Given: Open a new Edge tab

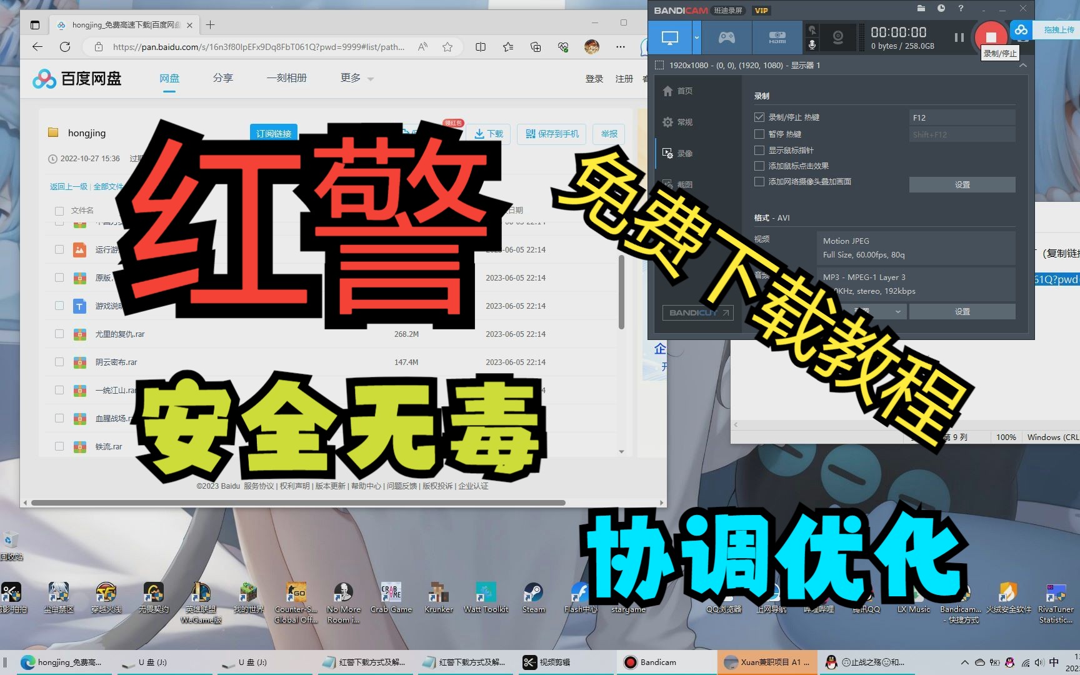Looking at the screenshot, I should (211, 25).
